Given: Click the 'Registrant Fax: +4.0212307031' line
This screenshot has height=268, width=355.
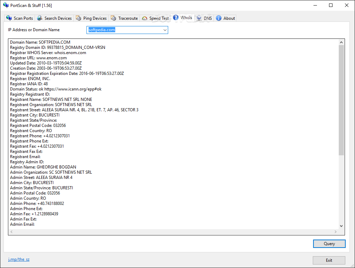Looking at the screenshot, I should click(37, 146).
